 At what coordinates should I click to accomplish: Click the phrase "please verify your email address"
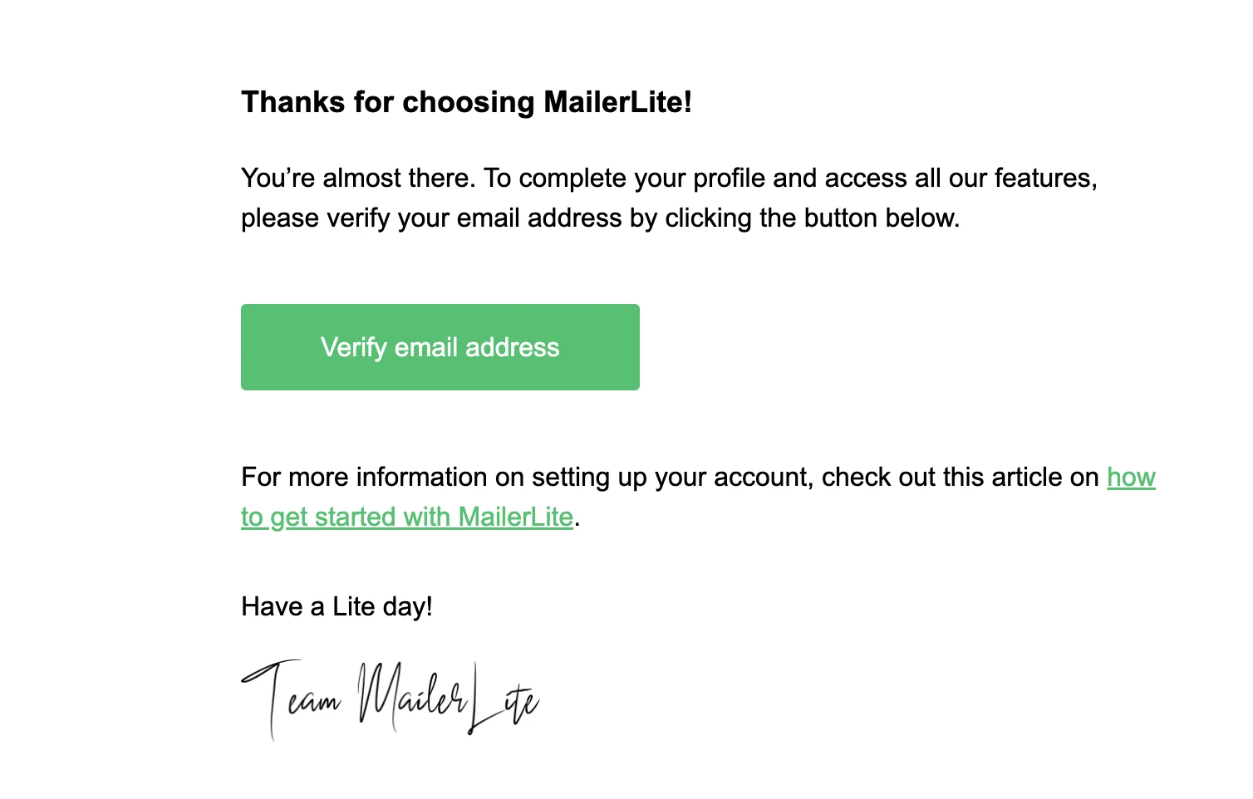coord(431,218)
